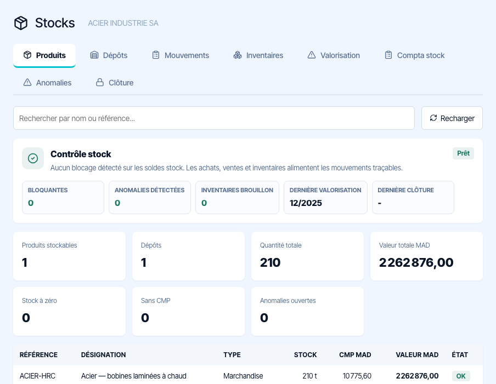Click the clipboard icon beside Compta stock
Screen dimensions: 496x384
coord(388,55)
